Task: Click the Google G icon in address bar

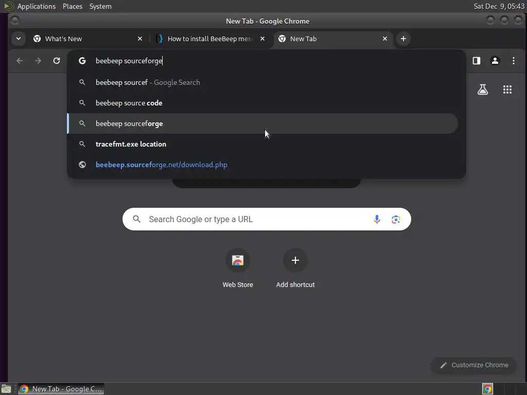Action: pos(82,61)
